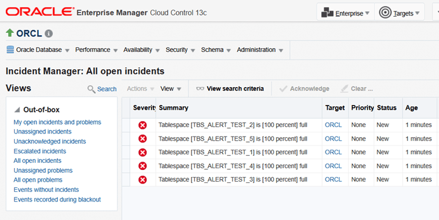
Task: Click the green up-status arrow beside ORCL
Action: [10, 33]
